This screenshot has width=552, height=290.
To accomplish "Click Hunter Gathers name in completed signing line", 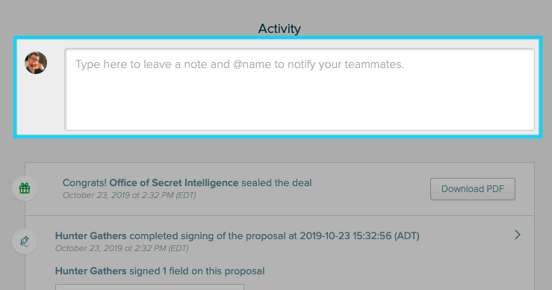I will coord(91,235).
